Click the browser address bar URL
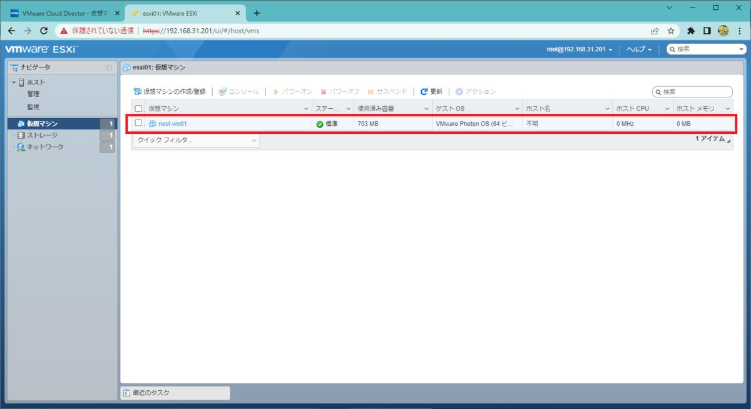The height and width of the screenshot is (409, 751). pos(202,30)
